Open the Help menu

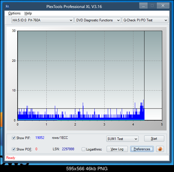[28, 13]
